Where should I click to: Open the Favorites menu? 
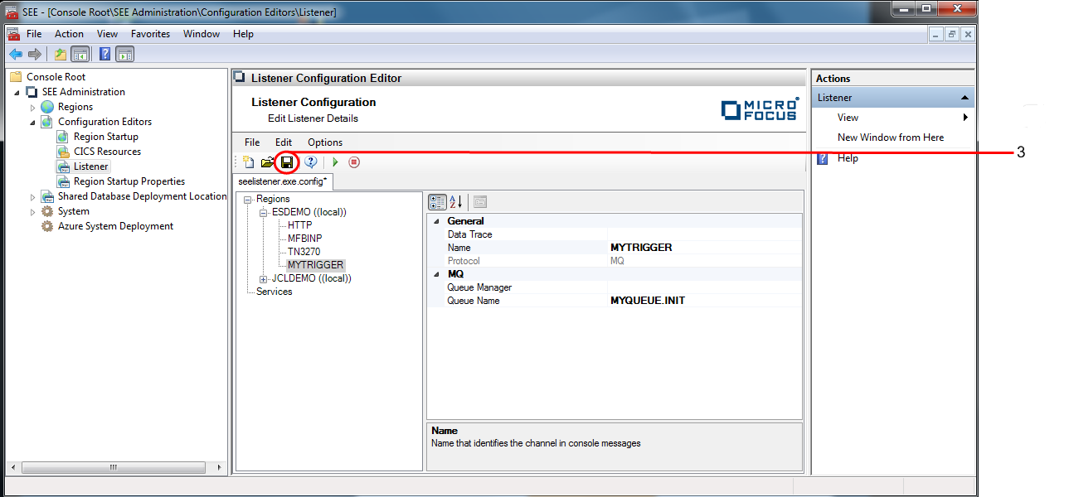(x=150, y=34)
